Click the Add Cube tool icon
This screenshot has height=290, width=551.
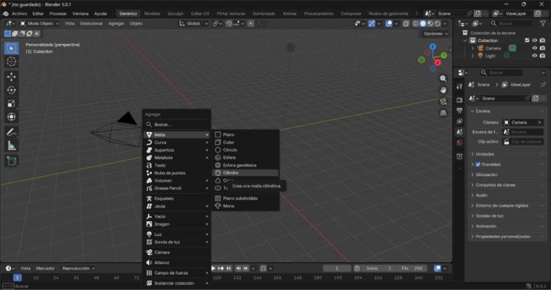(x=11, y=161)
